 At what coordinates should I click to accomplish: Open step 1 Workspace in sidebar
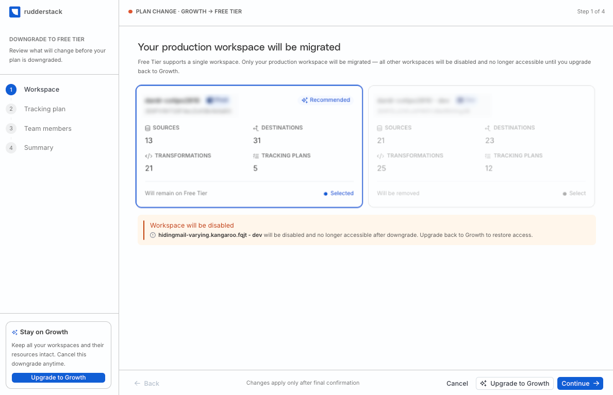(x=41, y=90)
